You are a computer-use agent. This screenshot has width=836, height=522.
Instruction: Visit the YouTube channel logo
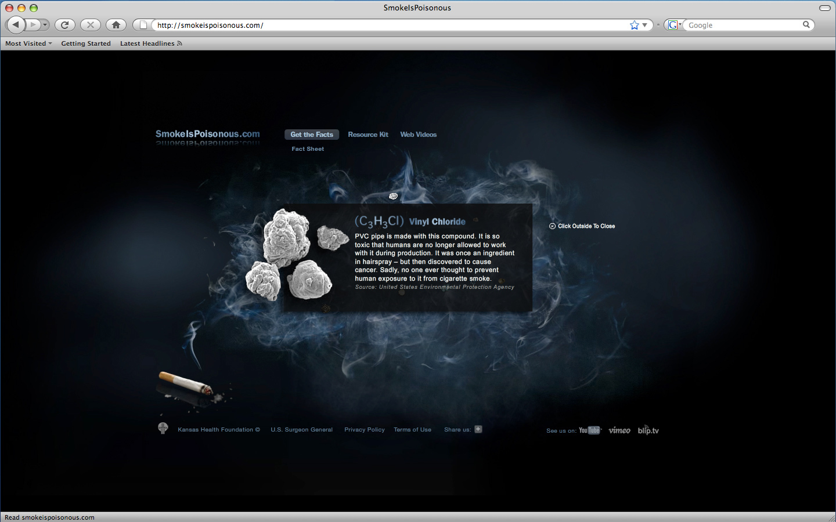pos(590,430)
